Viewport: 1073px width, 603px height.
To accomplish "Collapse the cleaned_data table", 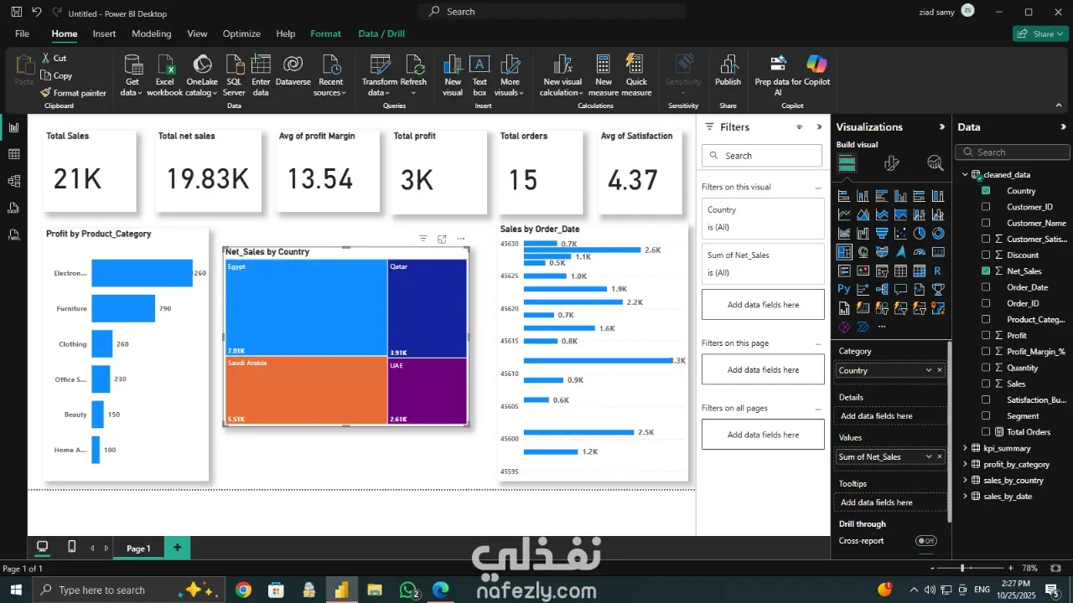I will coord(965,175).
